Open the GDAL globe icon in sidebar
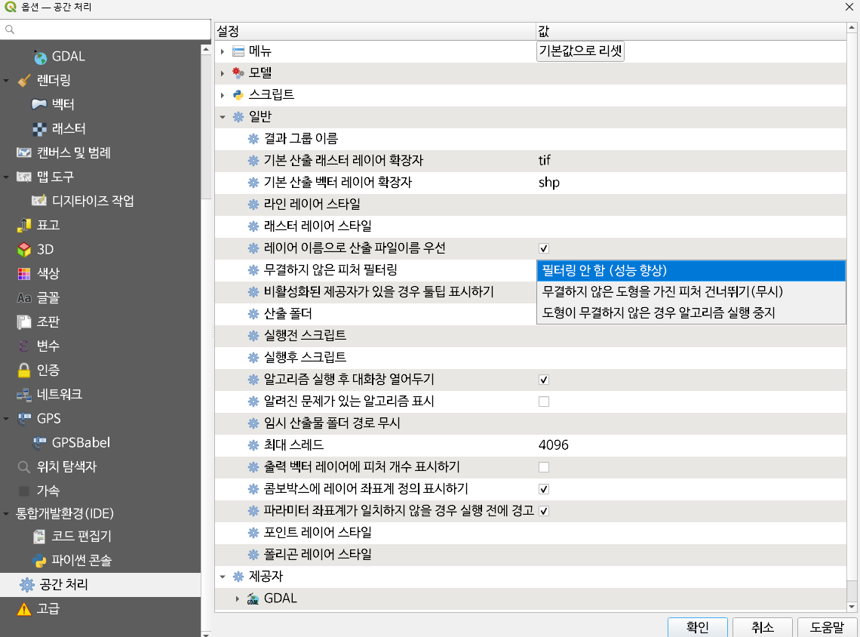 [x=40, y=57]
